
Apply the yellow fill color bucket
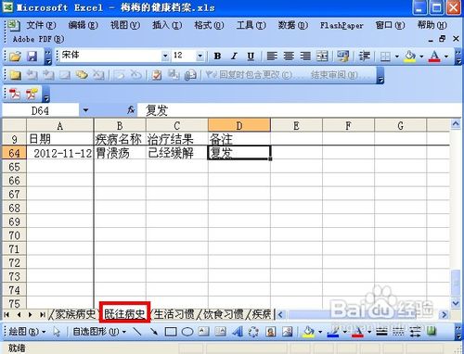click(x=410, y=57)
